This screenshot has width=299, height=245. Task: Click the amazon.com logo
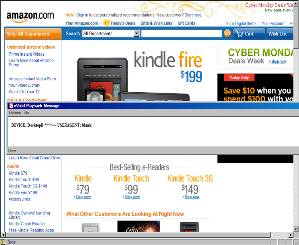tap(30, 17)
